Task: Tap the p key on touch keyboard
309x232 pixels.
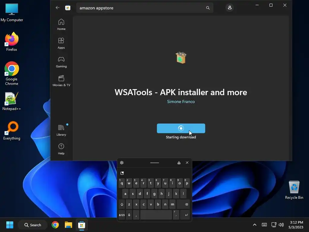Action: [187, 183]
